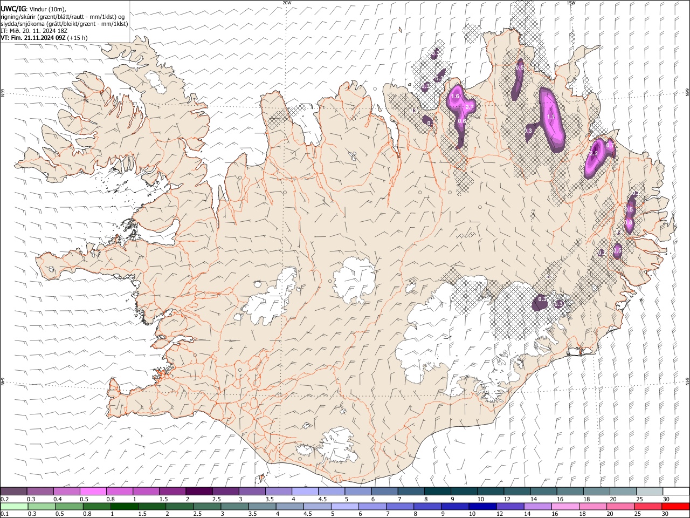Click the 'slydda/snjókoma' legend description line

coord(65,24)
